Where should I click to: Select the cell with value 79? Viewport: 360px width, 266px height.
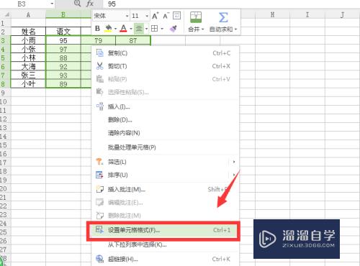click(98, 40)
